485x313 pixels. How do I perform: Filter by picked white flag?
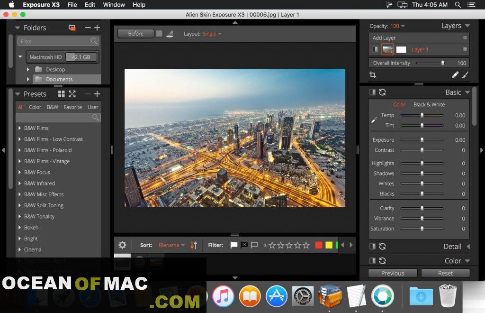pyautogui.click(x=234, y=245)
